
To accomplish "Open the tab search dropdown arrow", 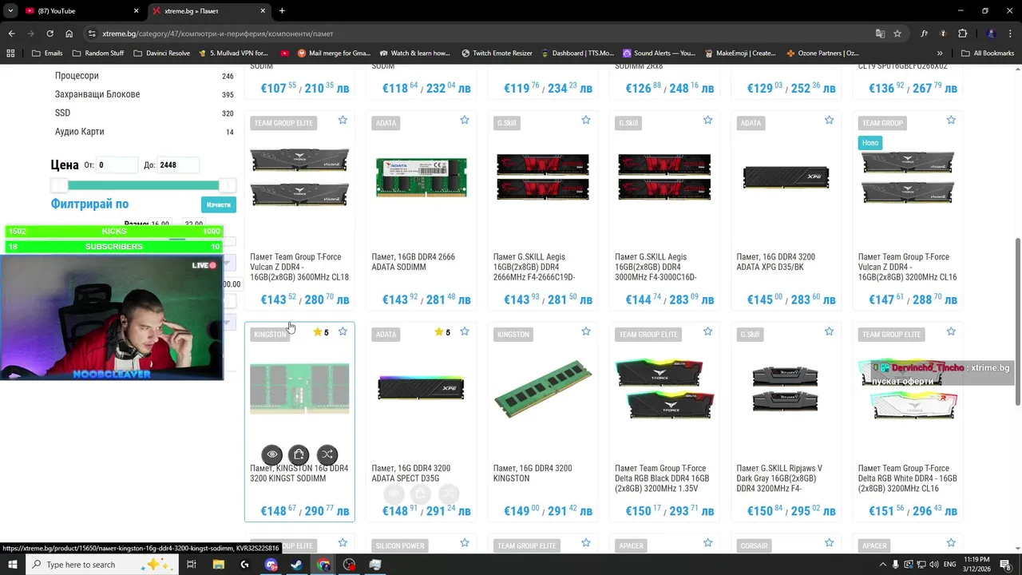I will pos(10,11).
